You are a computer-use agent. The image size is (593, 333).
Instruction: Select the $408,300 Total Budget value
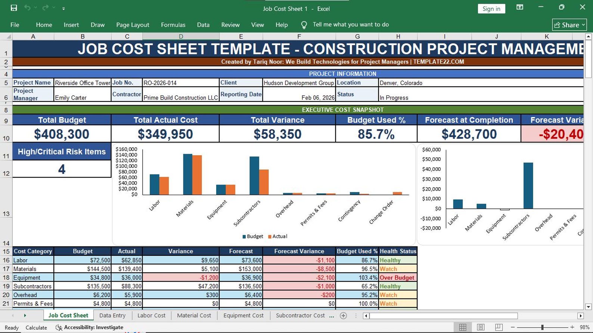[x=62, y=134]
